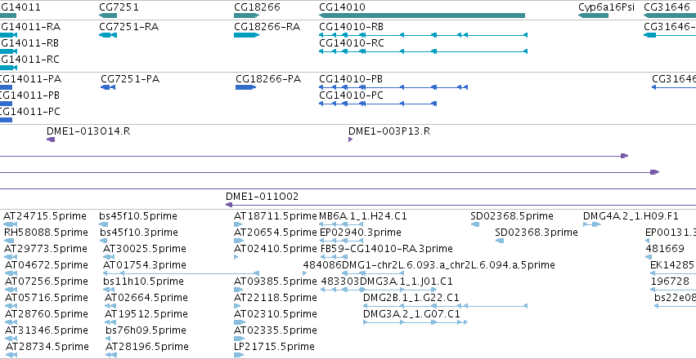Open the CG14010-RC transcript label
This screenshot has width=696, height=359.
click(x=352, y=43)
